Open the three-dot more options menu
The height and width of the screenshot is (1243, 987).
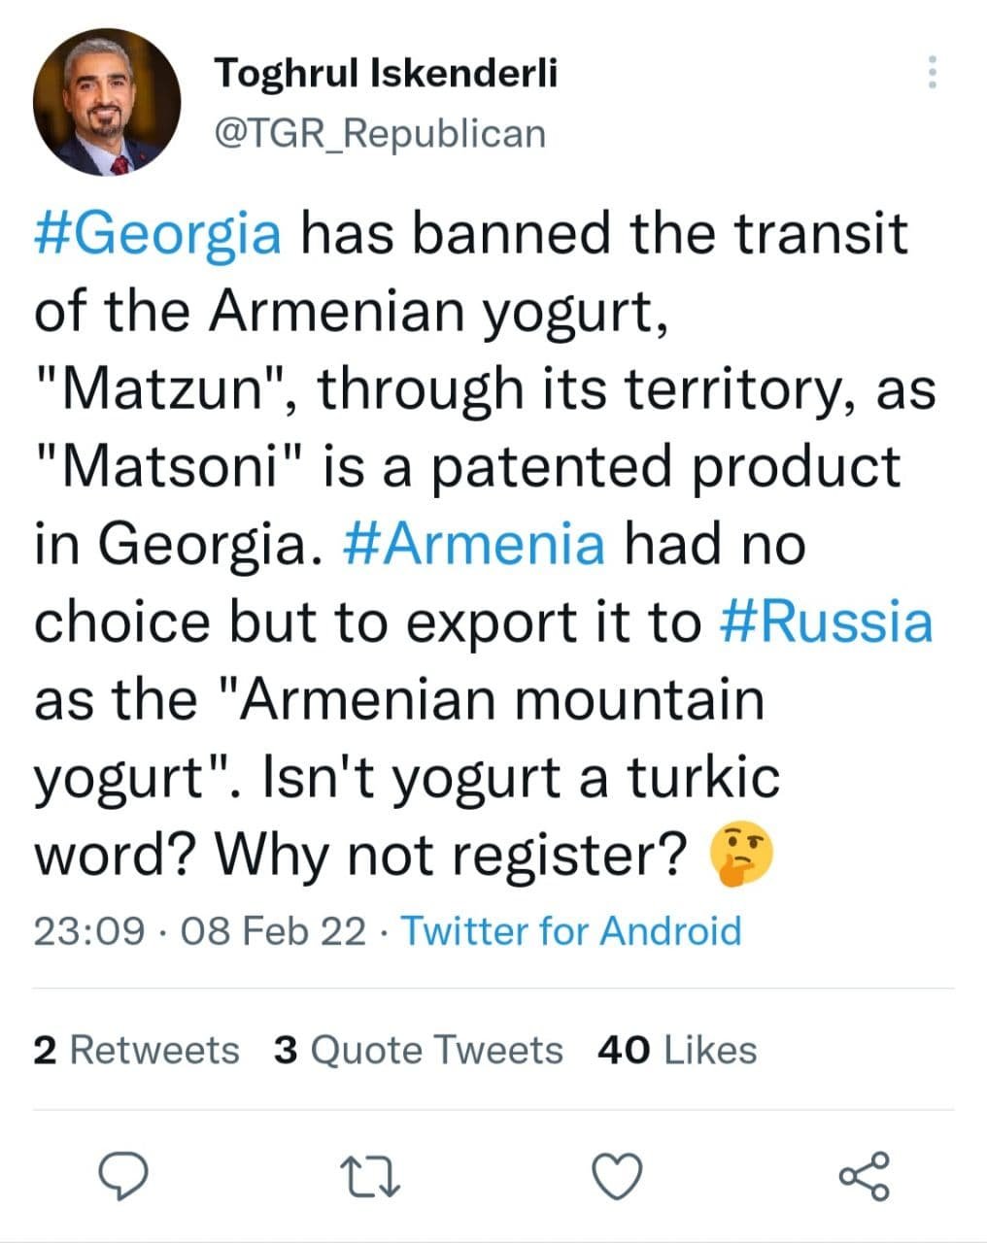point(932,73)
